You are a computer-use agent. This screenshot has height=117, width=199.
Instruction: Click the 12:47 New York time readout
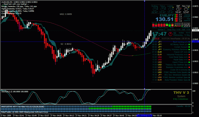pyautogui.click(x=186, y=12)
